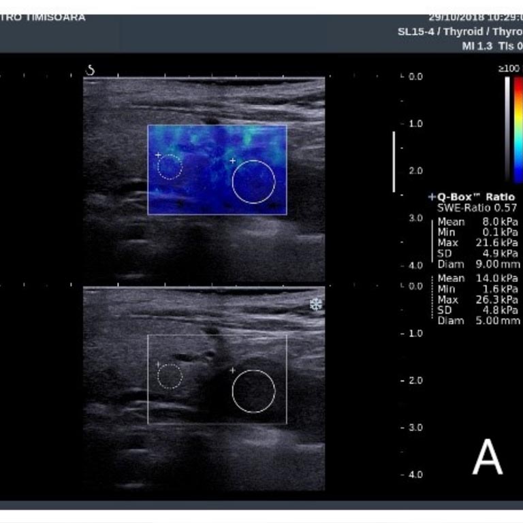Click the plus icon beside Q-Box Ratio

[x=432, y=196]
